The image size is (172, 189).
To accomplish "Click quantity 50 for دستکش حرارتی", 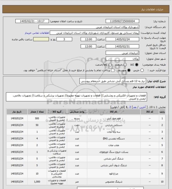I will [37, 125].
